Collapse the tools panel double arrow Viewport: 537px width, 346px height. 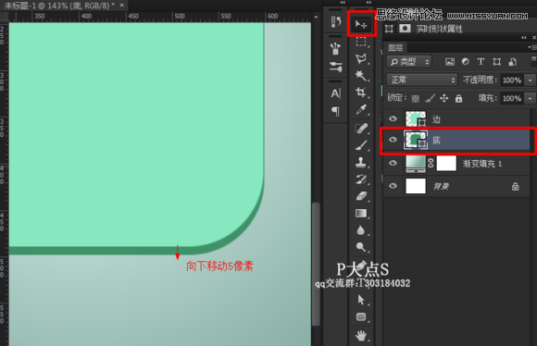click(368, 3)
